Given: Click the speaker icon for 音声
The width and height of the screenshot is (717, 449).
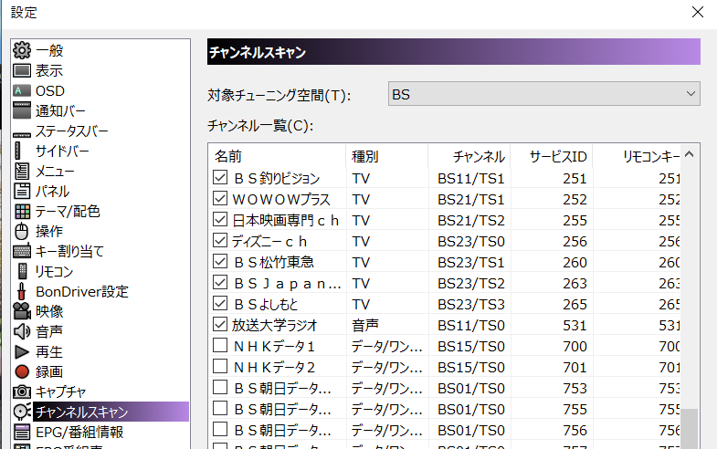Looking at the screenshot, I should [22, 331].
